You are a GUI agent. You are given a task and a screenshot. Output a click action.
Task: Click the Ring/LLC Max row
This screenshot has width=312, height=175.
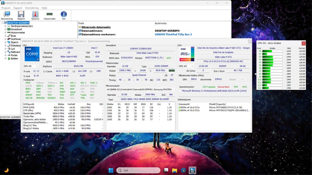(x=63, y=125)
